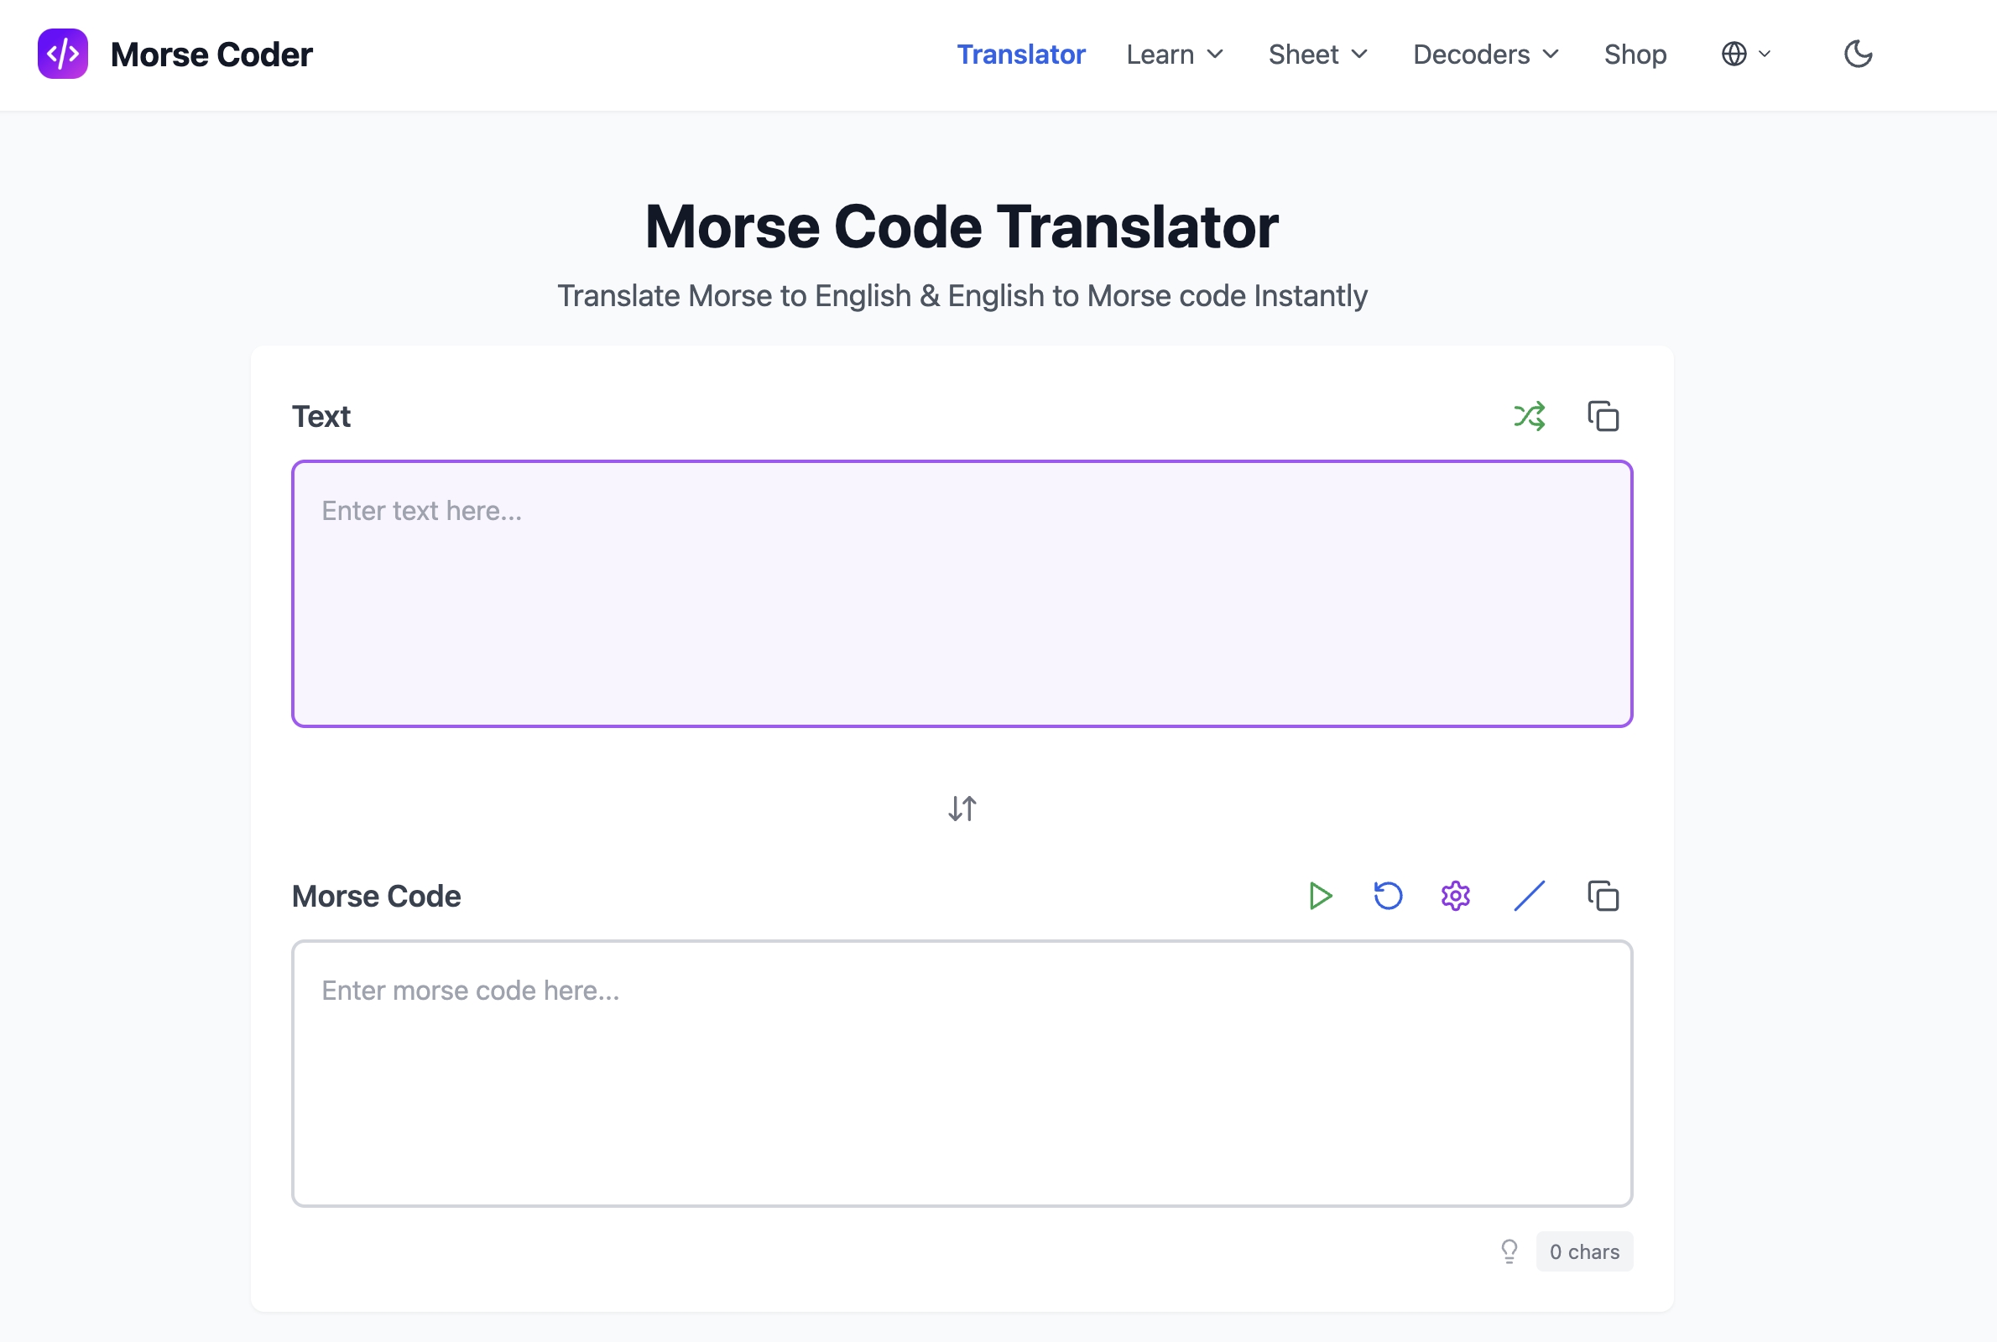Open the Shop link

pos(1635,54)
